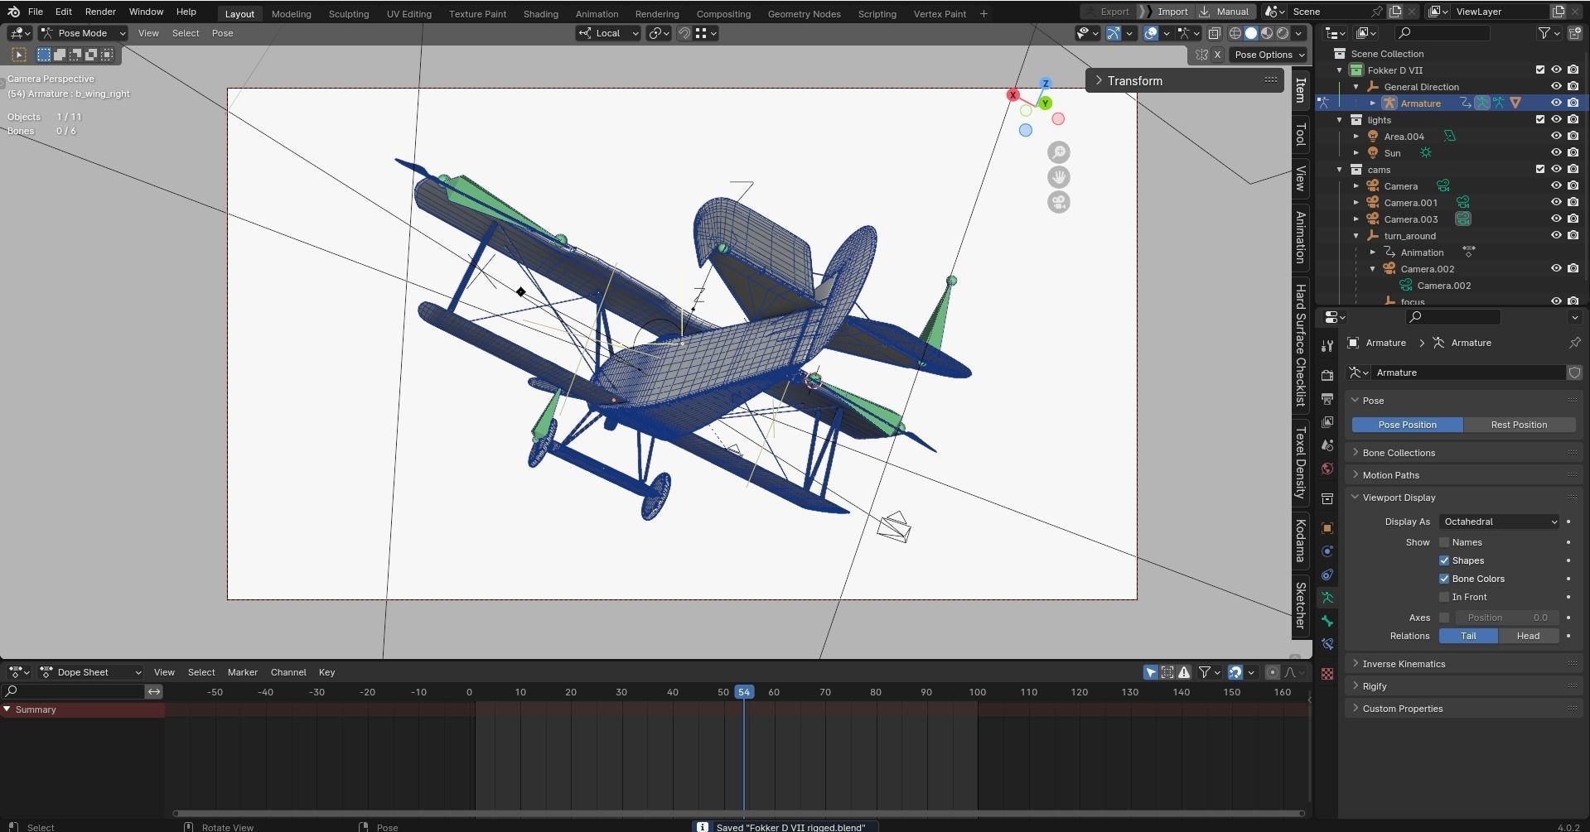Switch to the Sculpting workspace tab
The height and width of the screenshot is (832, 1590).
(349, 14)
